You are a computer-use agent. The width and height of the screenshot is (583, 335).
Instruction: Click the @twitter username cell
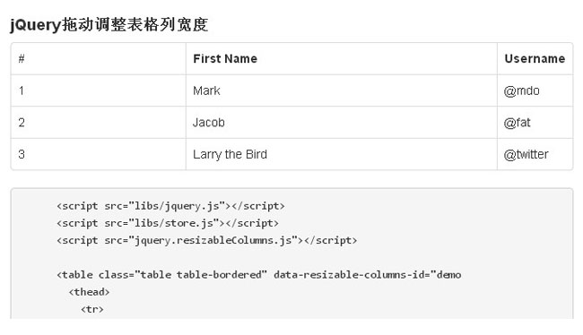(x=535, y=154)
